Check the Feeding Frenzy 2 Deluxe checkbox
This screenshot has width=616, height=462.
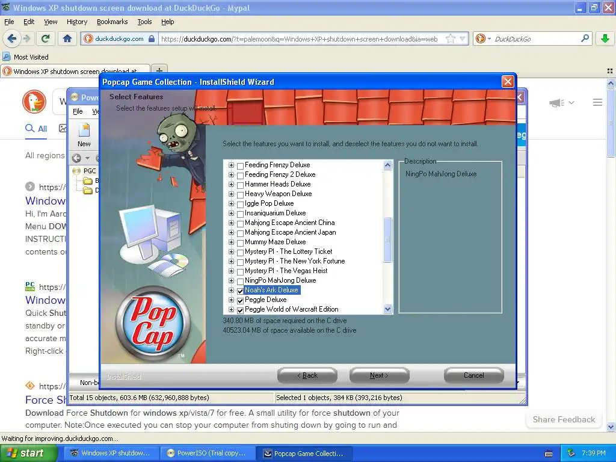(x=241, y=175)
